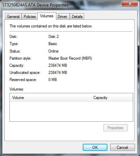This screenshot has width=140, height=156.
Task: Click the 'Status:' label
Action: (15, 51)
